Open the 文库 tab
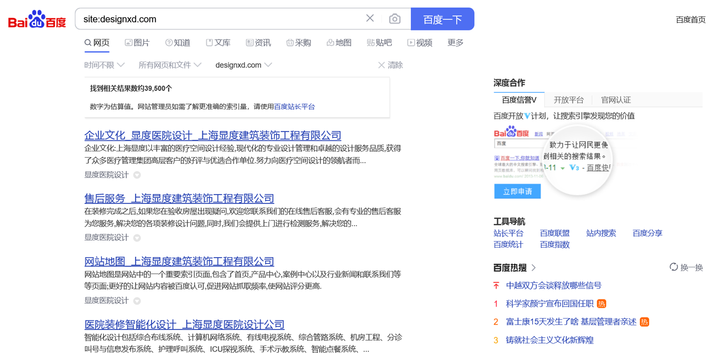This screenshot has width=719, height=353. click(218, 43)
